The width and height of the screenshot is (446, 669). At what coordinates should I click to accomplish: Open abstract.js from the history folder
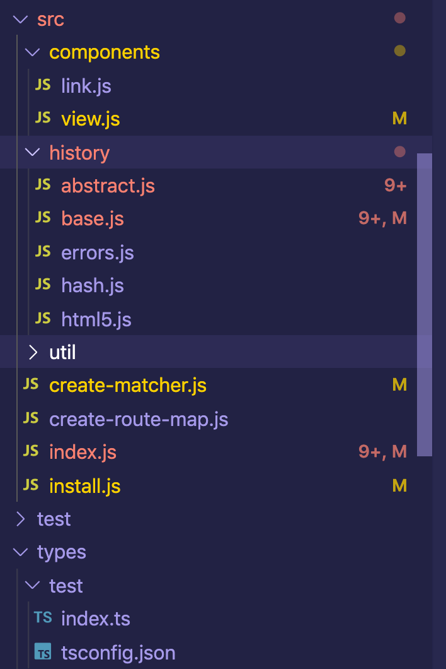[x=108, y=186]
